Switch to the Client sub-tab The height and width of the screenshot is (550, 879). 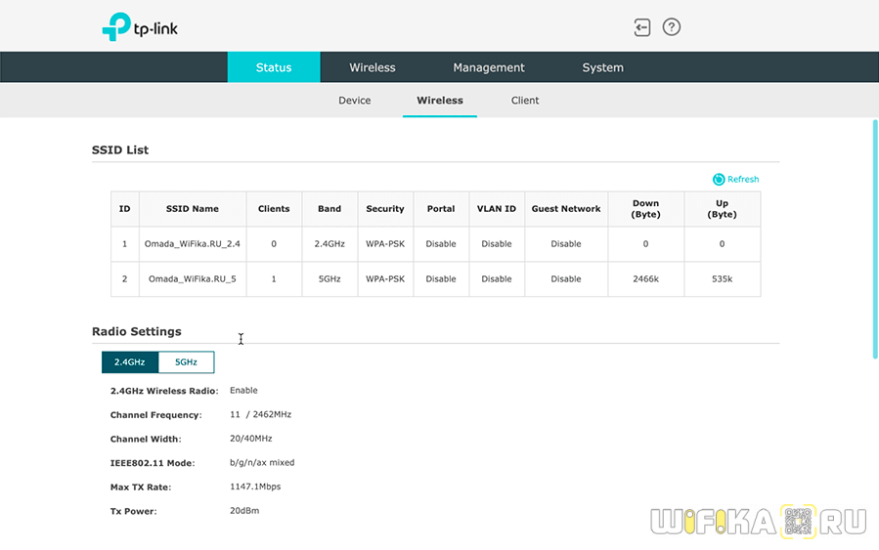pyautogui.click(x=525, y=101)
